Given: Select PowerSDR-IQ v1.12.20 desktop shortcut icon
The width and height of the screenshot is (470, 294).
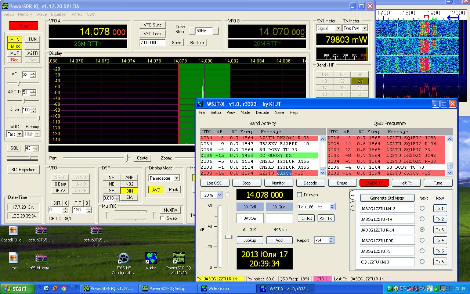Looking at the screenshot, I should pyautogui.click(x=178, y=258).
